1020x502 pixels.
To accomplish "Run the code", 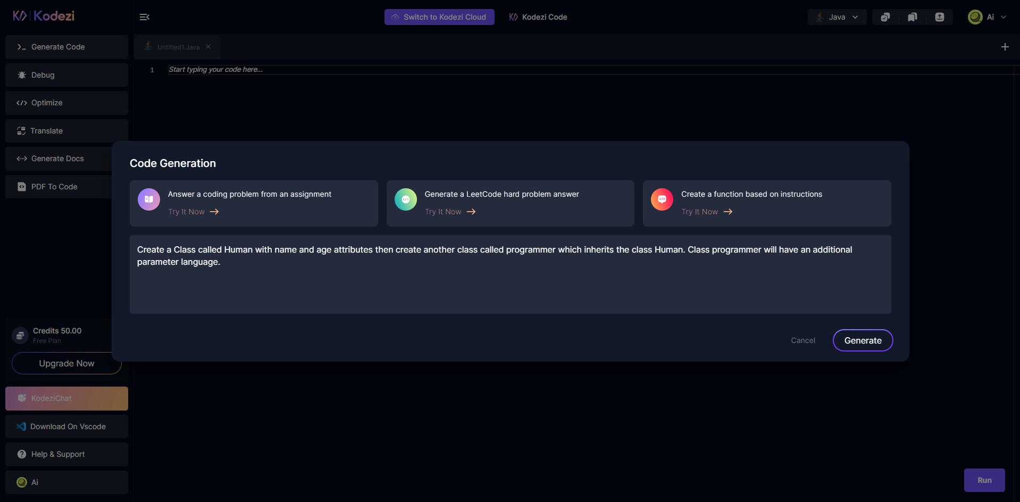I will tap(984, 480).
